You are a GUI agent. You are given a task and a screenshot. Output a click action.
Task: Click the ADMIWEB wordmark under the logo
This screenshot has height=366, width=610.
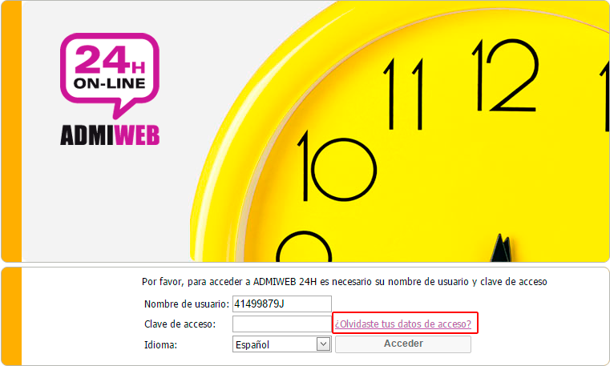pyautogui.click(x=110, y=135)
